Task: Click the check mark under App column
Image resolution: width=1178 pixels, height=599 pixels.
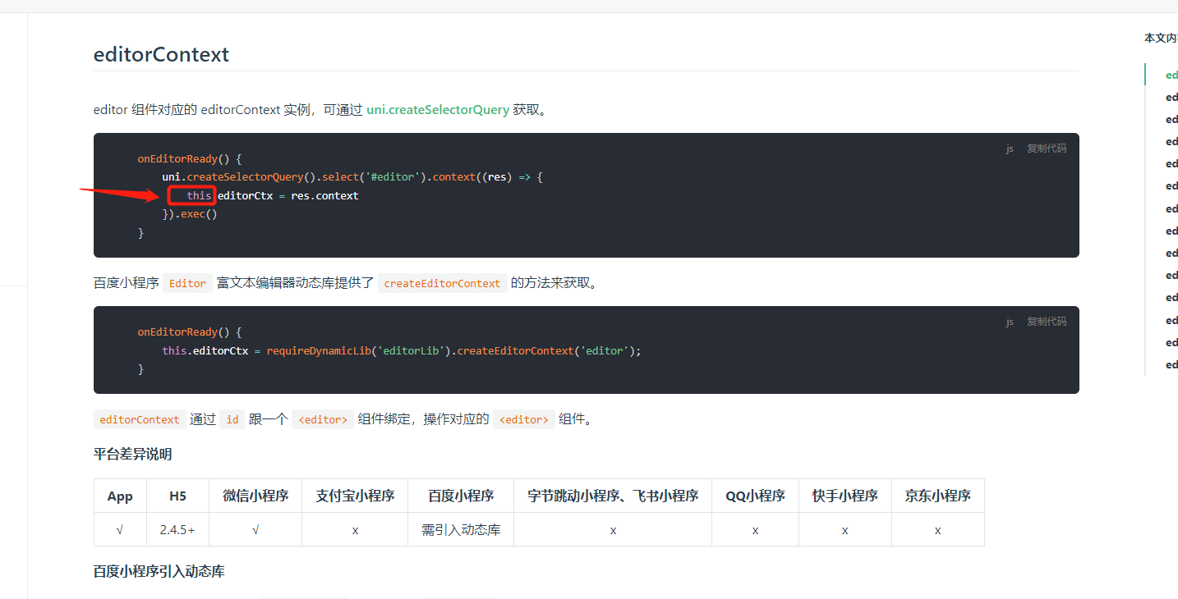Action: [x=120, y=530]
